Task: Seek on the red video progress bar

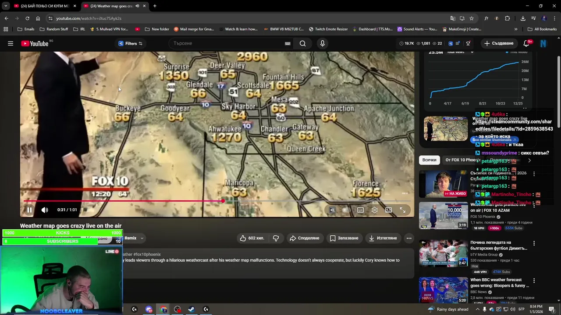Action: pyautogui.click(x=217, y=201)
